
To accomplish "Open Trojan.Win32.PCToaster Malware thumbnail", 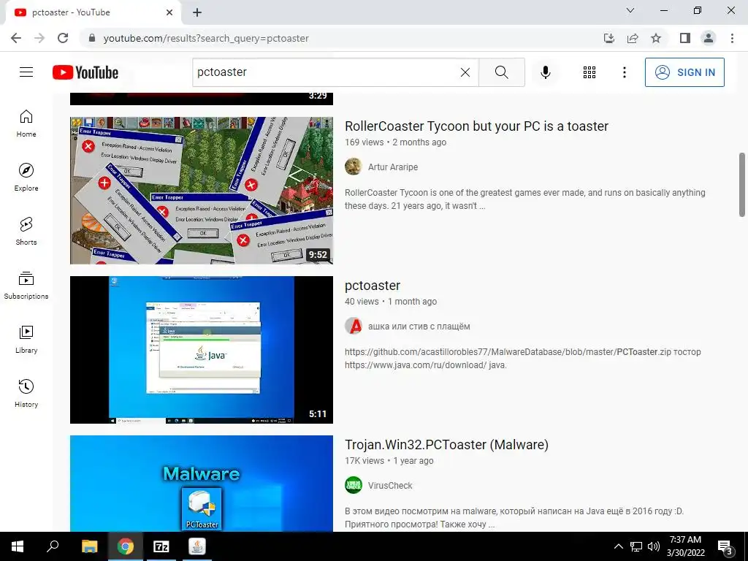I will tap(202, 484).
